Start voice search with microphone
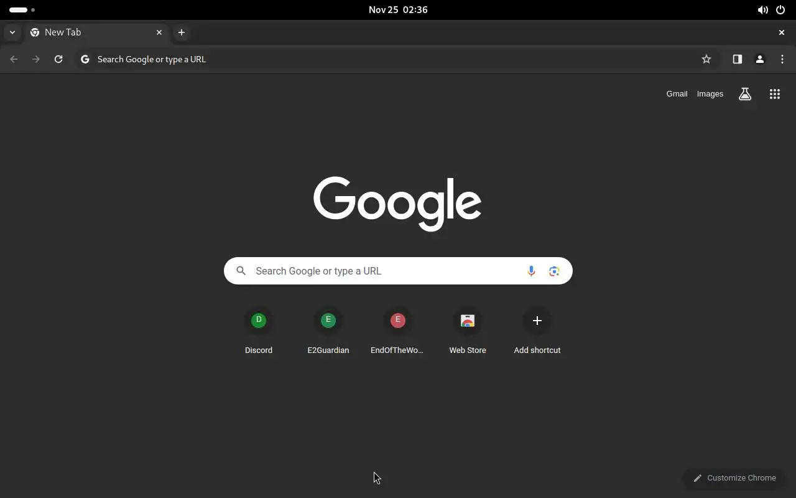This screenshot has width=796, height=498. (531, 271)
